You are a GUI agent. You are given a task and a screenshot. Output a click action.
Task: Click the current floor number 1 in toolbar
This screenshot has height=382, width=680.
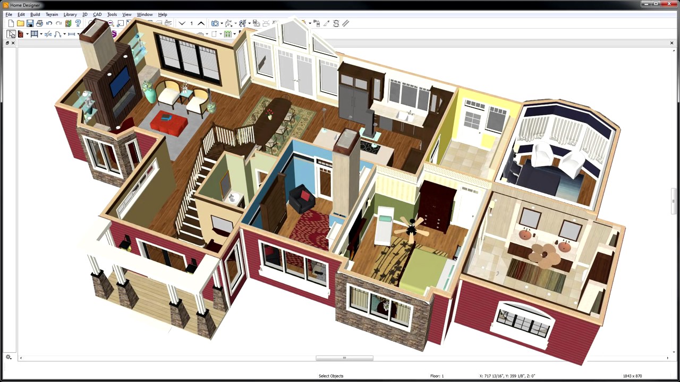(x=191, y=23)
